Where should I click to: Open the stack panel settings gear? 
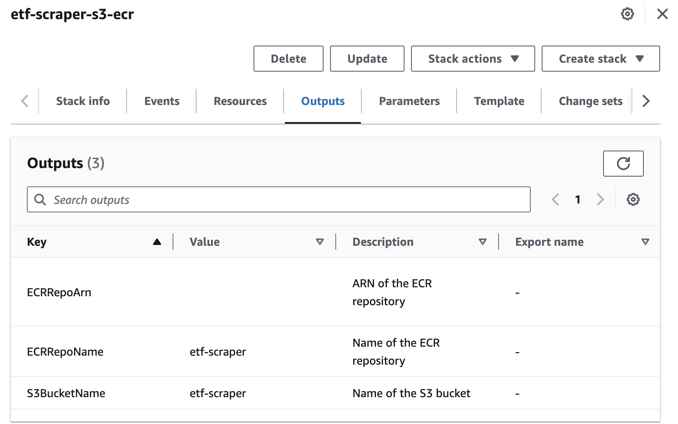[x=627, y=14]
